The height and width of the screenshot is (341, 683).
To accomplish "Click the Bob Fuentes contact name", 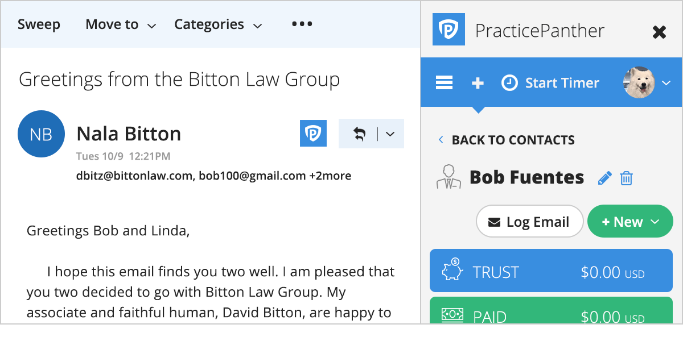I will [x=526, y=177].
